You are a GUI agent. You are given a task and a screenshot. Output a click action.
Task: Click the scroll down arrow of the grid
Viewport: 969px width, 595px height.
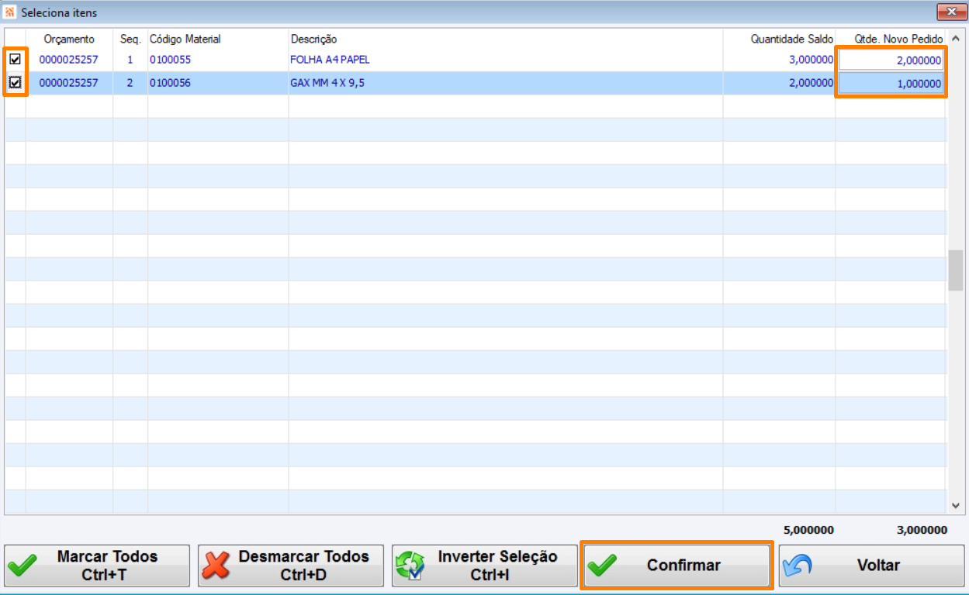955,505
